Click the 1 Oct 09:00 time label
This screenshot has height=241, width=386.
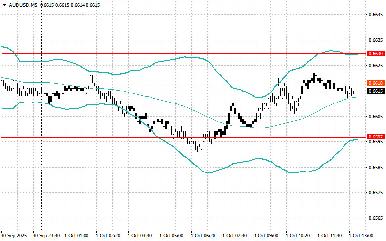point(266,236)
